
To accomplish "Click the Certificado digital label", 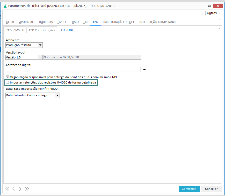I will pyautogui.click(x=18, y=65).
